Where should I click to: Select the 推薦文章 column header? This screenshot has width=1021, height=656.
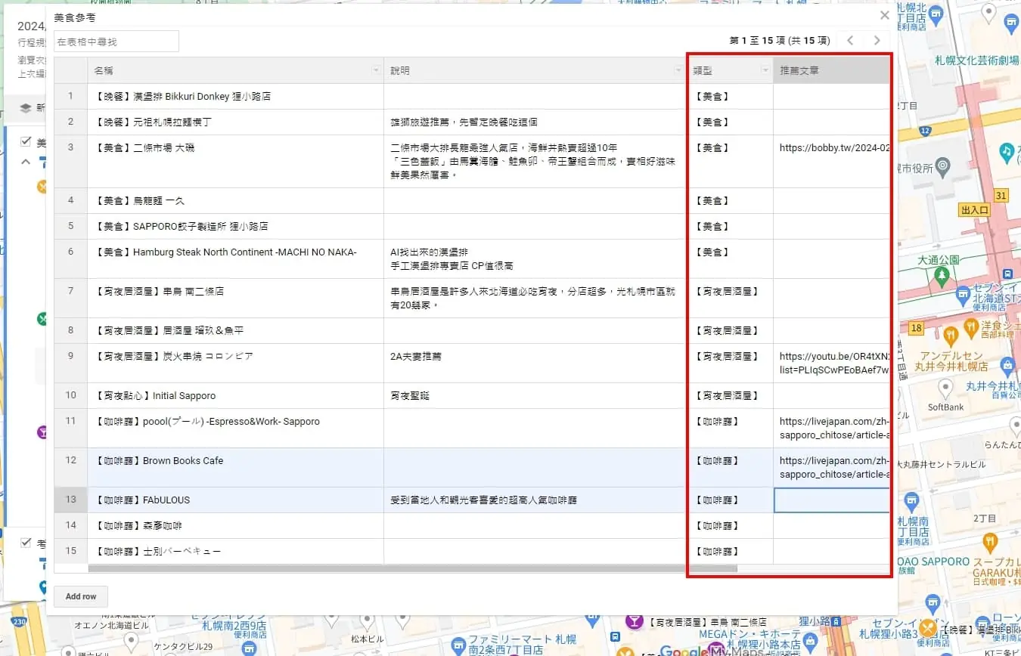(x=832, y=70)
